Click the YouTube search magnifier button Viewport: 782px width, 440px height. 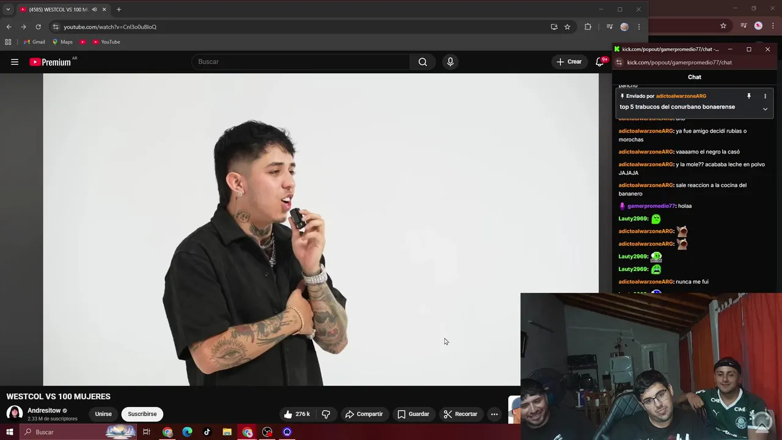click(423, 62)
